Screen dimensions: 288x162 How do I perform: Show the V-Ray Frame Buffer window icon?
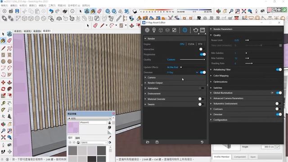(x=202, y=30)
